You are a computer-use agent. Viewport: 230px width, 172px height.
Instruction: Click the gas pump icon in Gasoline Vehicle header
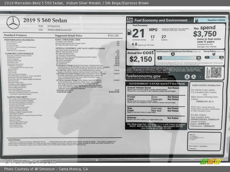click(x=197, y=20)
